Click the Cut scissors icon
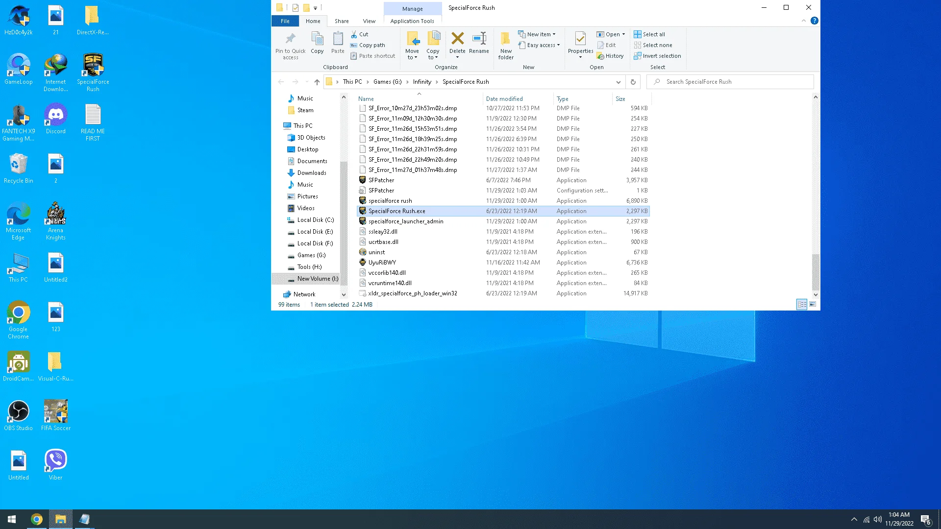The width and height of the screenshot is (941, 529). click(354, 34)
